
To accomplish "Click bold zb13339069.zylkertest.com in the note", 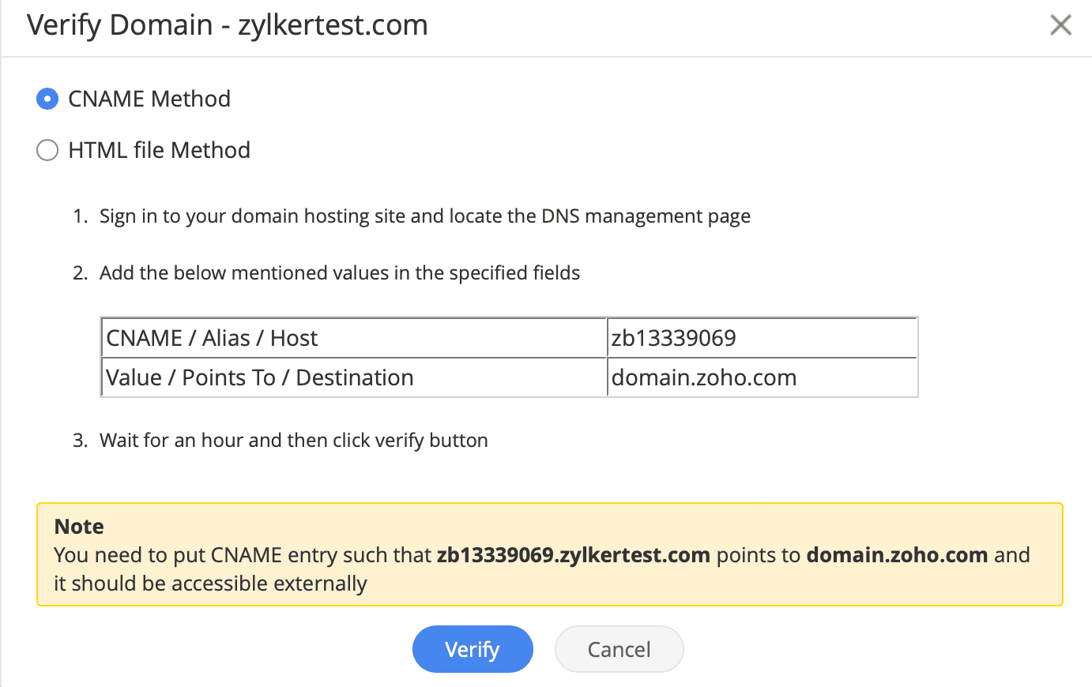I will tap(573, 555).
